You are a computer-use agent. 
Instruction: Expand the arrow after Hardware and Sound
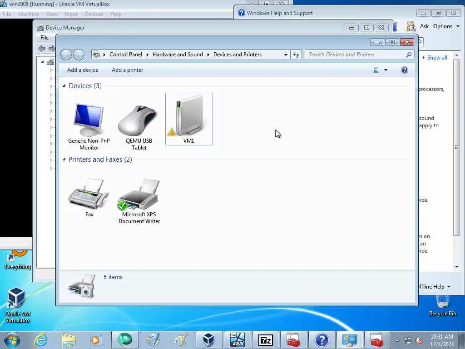pyautogui.click(x=208, y=55)
